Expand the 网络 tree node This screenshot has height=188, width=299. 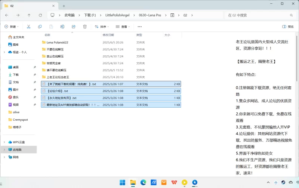[x=4, y=157]
